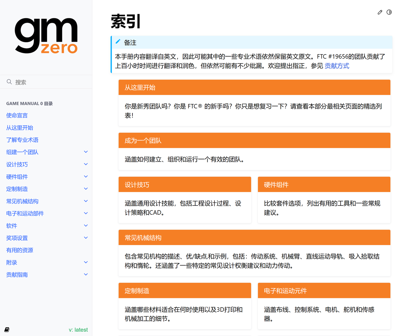396x336 pixels.
Task: Open the 从这里开始 orange card header
Action: (x=254, y=88)
